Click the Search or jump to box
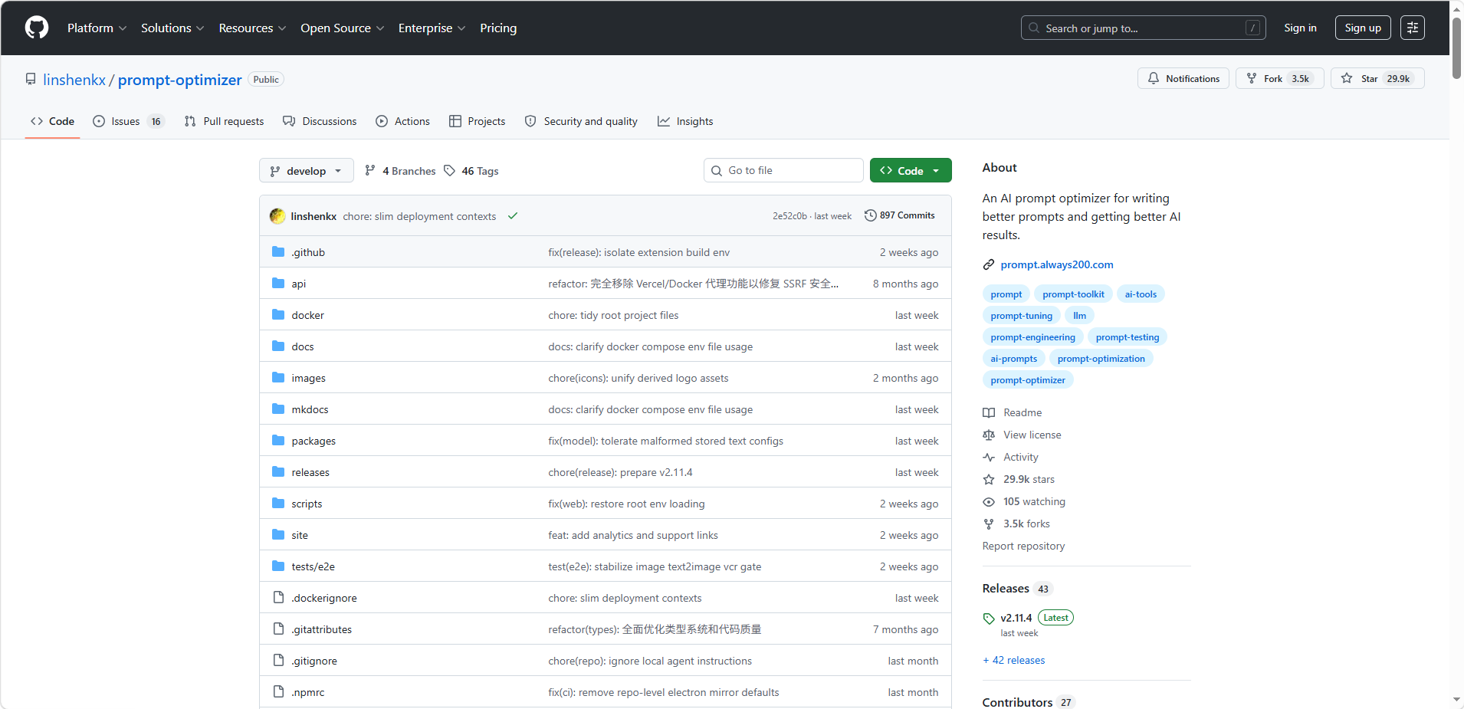Viewport: 1464px width, 709px height. (1143, 28)
